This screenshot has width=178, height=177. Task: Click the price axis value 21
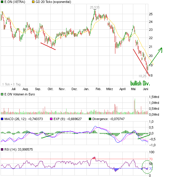point(151,47)
